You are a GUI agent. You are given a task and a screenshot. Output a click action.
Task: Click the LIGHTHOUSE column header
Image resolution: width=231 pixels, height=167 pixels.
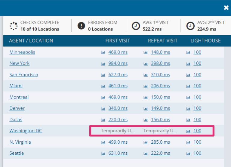[205, 41]
